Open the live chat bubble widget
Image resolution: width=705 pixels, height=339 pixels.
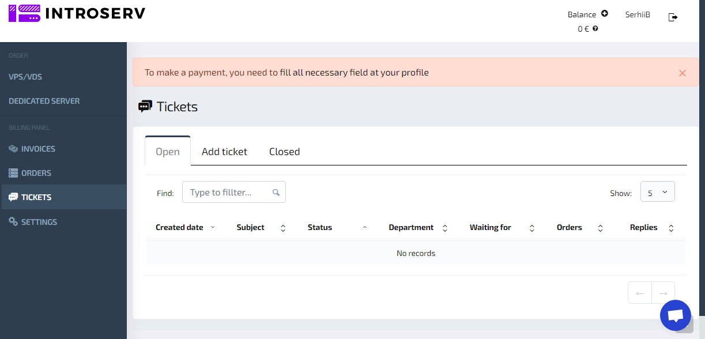[x=675, y=315]
